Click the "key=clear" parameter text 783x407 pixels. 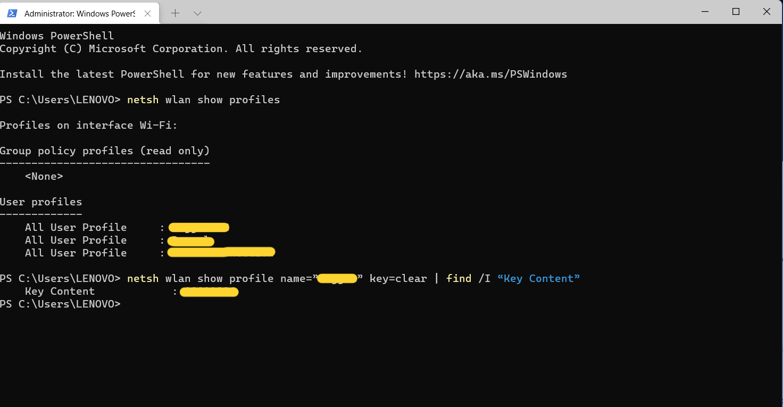tap(398, 278)
